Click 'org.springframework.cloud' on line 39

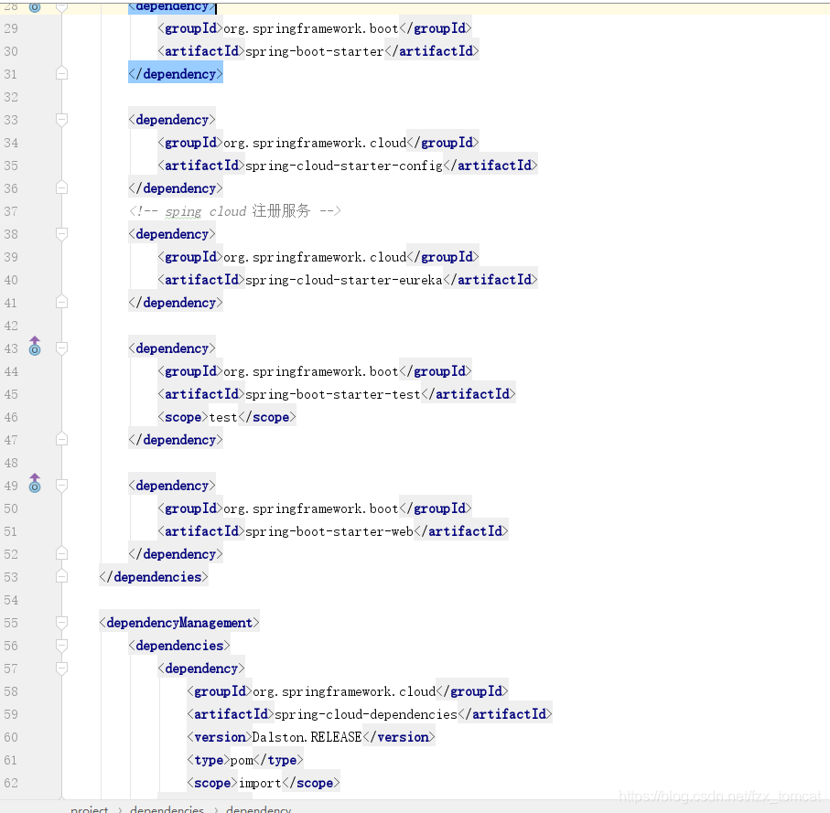[315, 257]
